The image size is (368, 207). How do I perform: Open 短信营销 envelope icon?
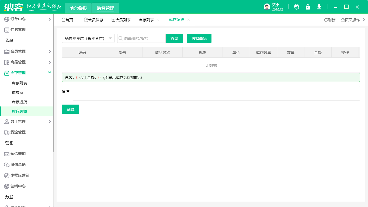(6, 154)
